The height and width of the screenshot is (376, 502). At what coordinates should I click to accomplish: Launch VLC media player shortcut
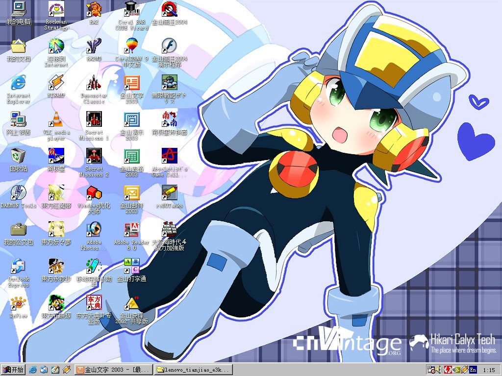pos(56,126)
